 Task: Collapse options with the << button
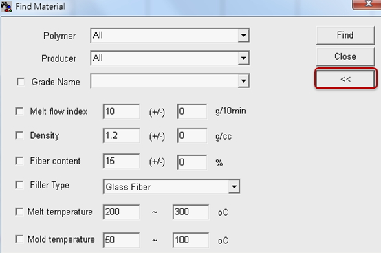345,79
